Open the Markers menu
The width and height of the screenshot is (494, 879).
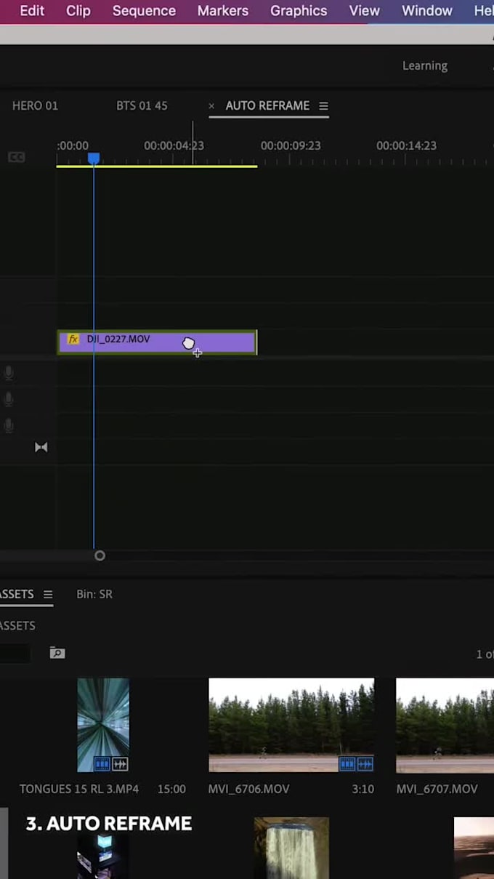(x=223, y=11)
